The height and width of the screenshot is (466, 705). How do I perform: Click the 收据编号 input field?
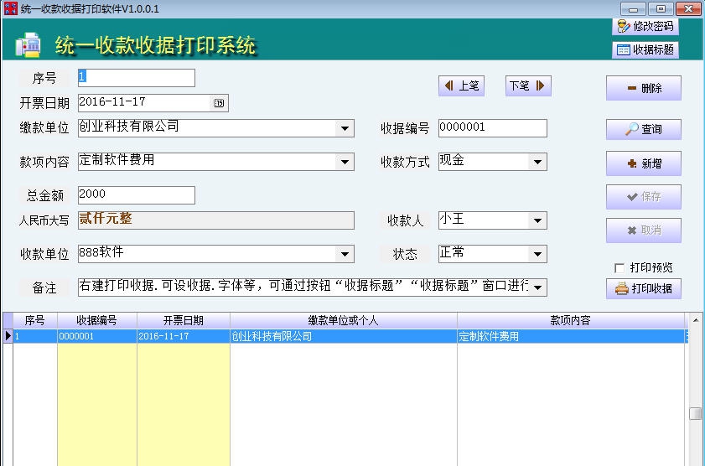click(493, 128)
